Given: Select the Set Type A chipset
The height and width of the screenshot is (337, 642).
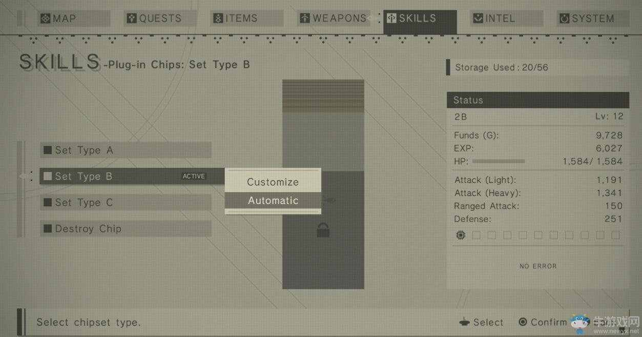Looking at the screenshot, I should point(126,150).
